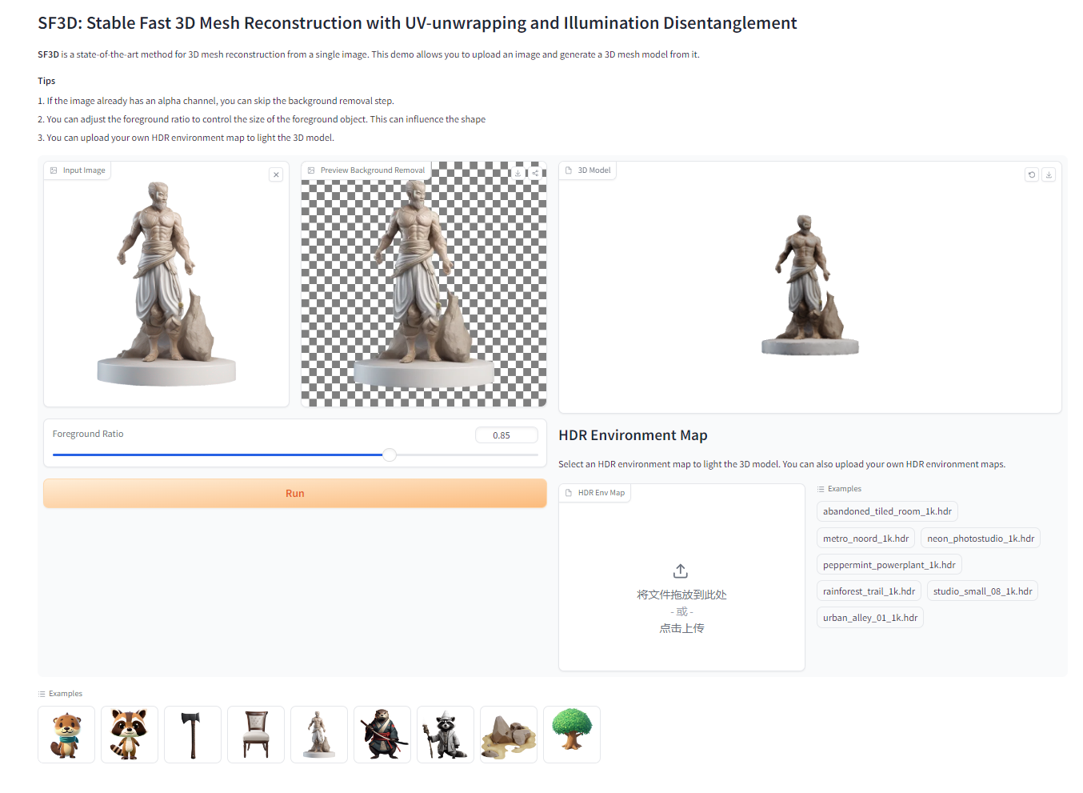Download the generated 3D model
Screen dimensions: 1083x793
[x=1049, y=174]
